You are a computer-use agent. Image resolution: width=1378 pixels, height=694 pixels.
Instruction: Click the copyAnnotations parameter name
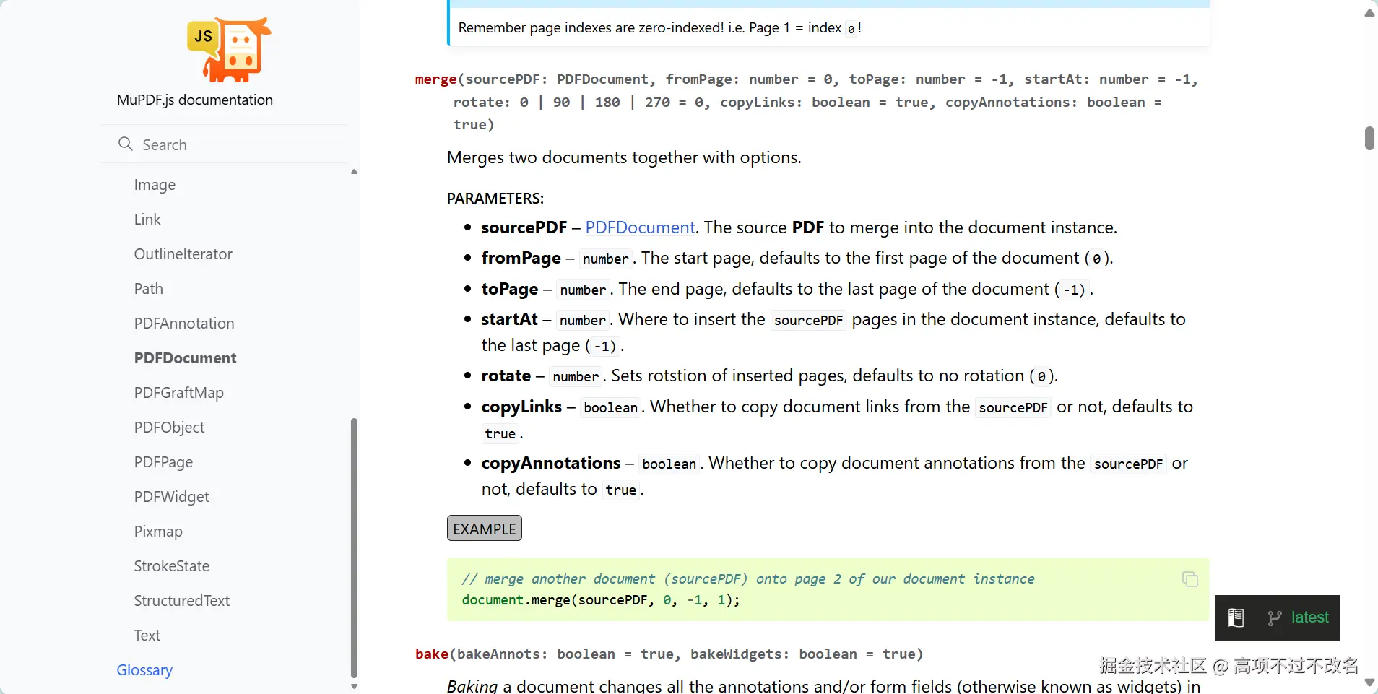pyautogui.click(x=551, y=463)
